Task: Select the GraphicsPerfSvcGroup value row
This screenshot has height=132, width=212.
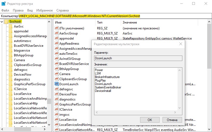Action: click(x=75, y=104)
